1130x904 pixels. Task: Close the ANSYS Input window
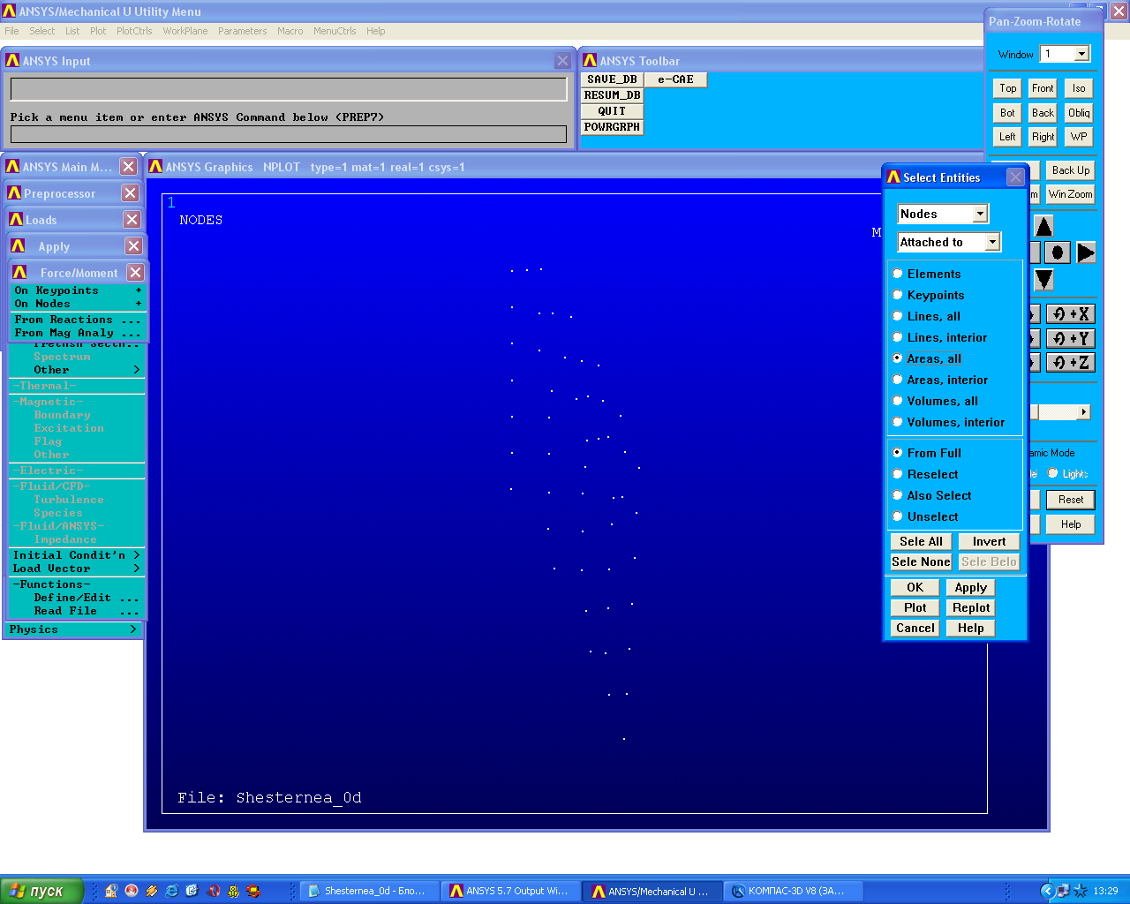click(x=562, y=60)
